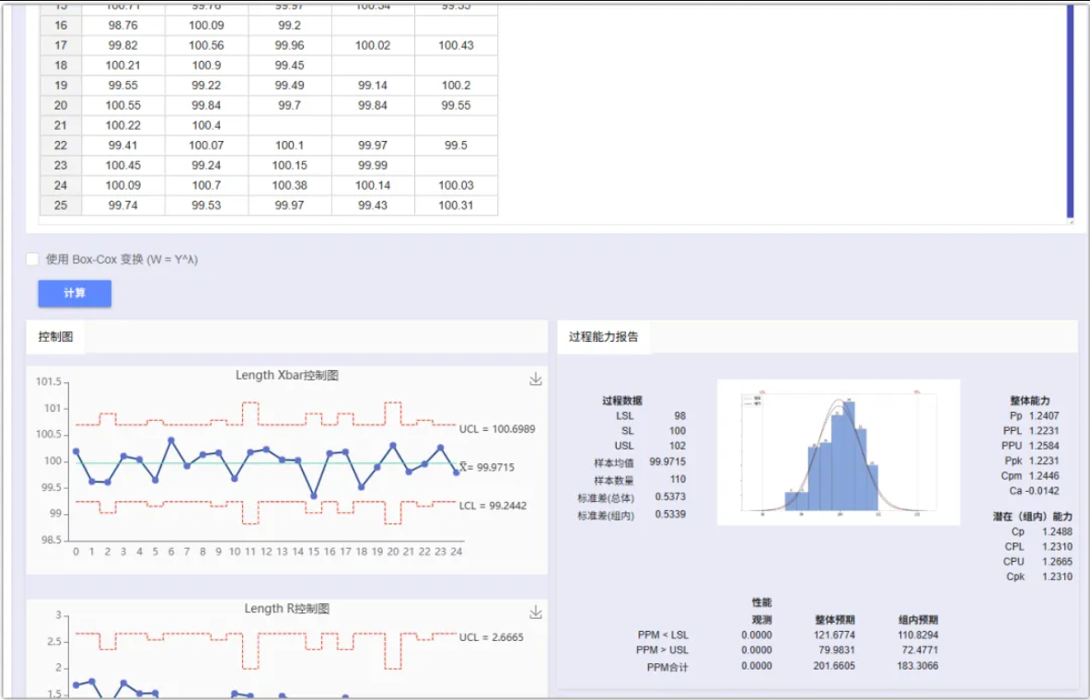Download the Length Xbar control chart

pos(535,379)
